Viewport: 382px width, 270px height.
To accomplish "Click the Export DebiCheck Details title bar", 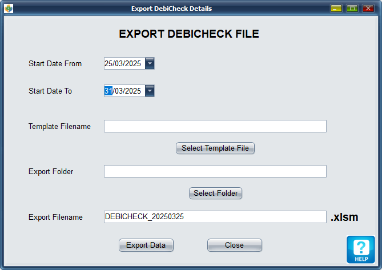I will (171, 9).
